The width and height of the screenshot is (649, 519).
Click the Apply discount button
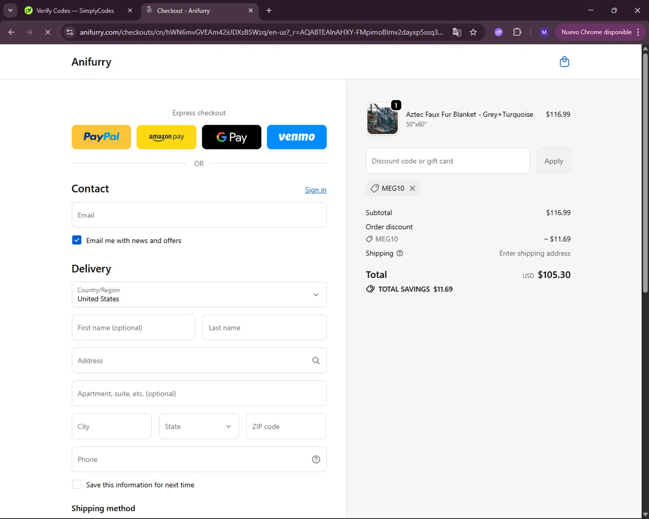pos(554,161)
